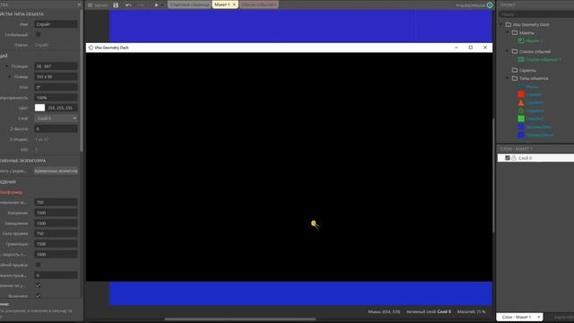Select the Слой 0 layer row
Viewport: 574px width, 323px height.
536,158
